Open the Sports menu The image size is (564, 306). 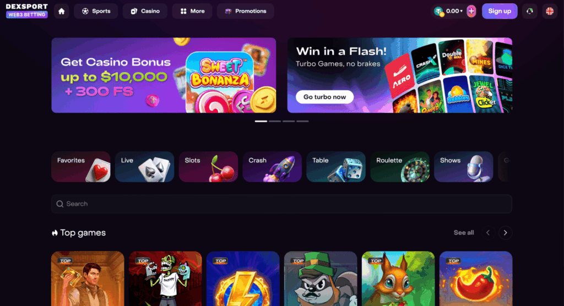tap(96, 11)
